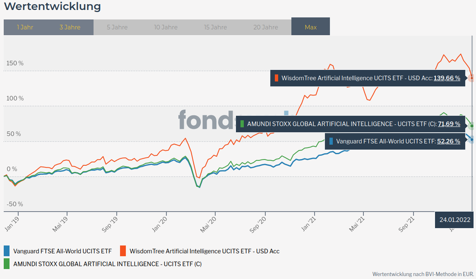Toggle Vanguard FTSE All-World series in legend
This screenshot has height=279, width=476.
pyautogui.click(x=62, y=251)
